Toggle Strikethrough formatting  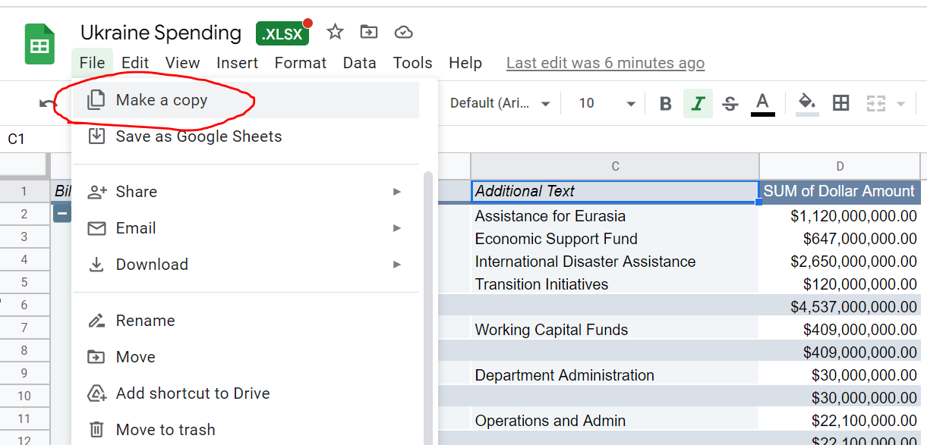[730, 104]
